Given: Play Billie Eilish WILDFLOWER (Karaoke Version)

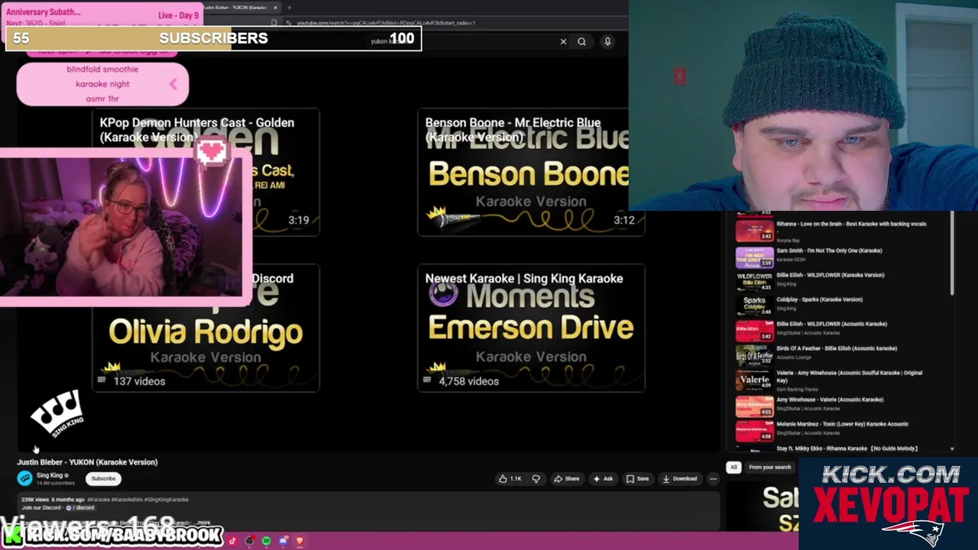Looking at the screenshot, I should coord(830,275).
